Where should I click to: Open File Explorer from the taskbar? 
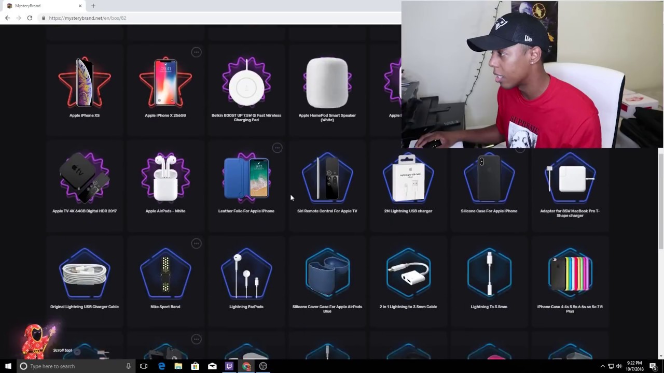point(178,366)
